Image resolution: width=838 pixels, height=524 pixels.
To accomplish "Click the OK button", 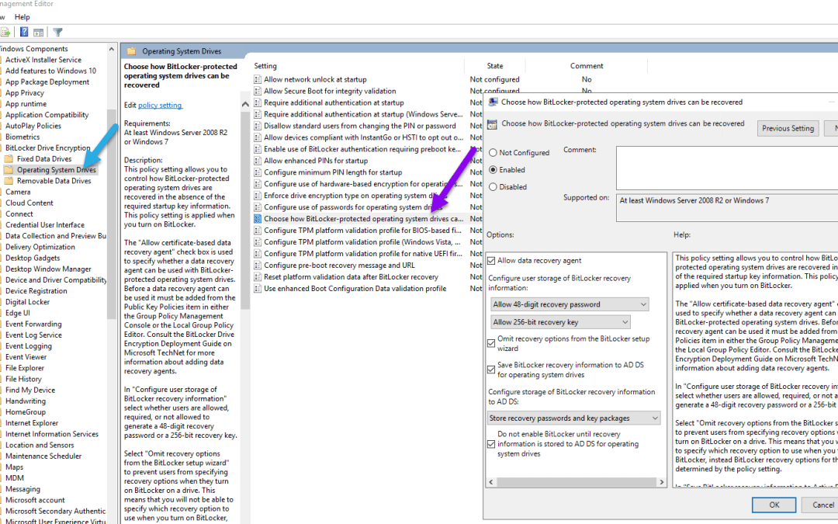I will tap(774, 505).
